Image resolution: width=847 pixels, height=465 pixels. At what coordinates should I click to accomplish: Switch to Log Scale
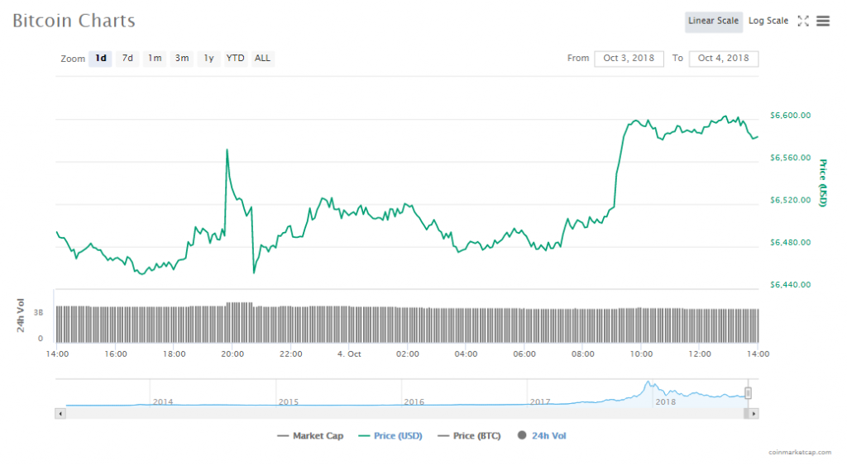[768, 21]
